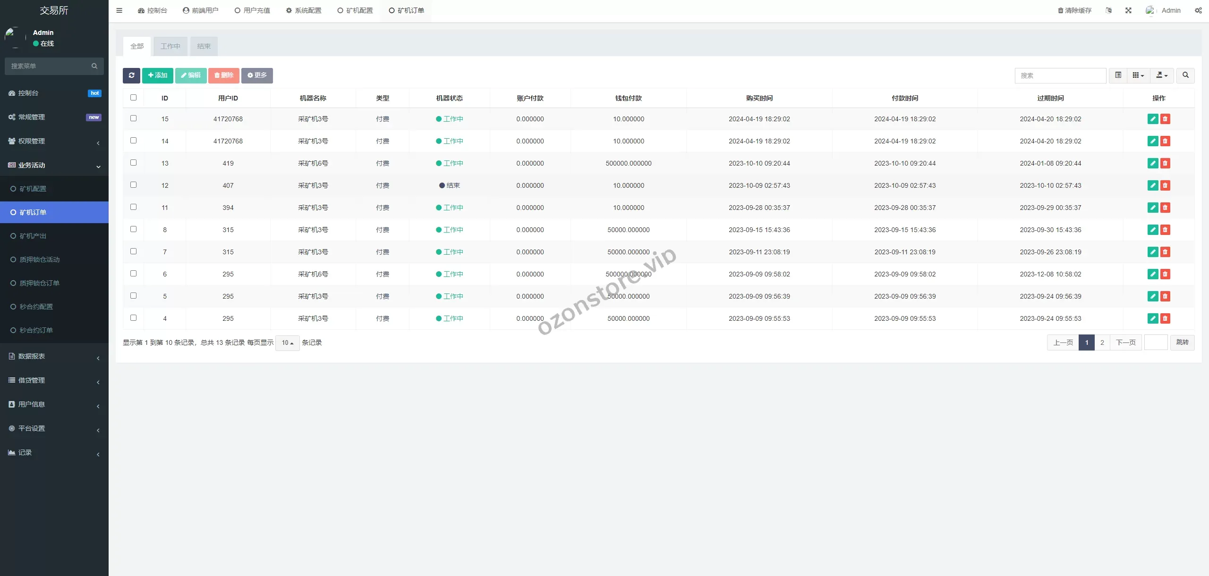This screenshot has height=576, width=1209.
Task: Click the green edit icon for order 15
Action: (x=1152, y=119)
